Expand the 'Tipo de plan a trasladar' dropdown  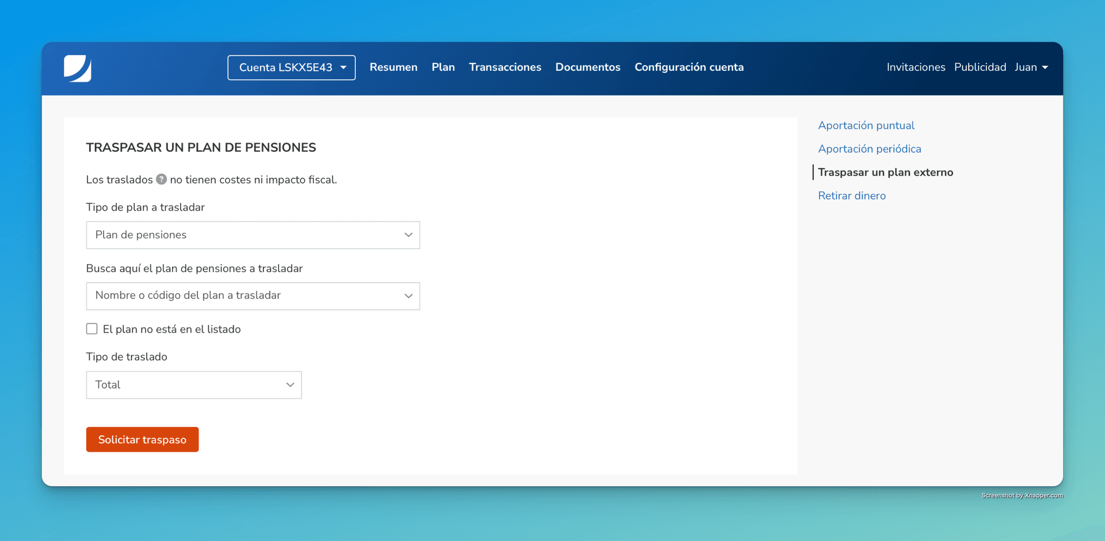tap(253, 235)
